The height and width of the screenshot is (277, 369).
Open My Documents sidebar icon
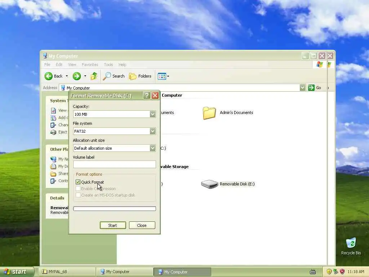point(53,167)
